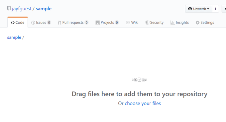Screen dimensions: 226x122
Task: Open the jayfguest profile link
Action: pos(22,9)
